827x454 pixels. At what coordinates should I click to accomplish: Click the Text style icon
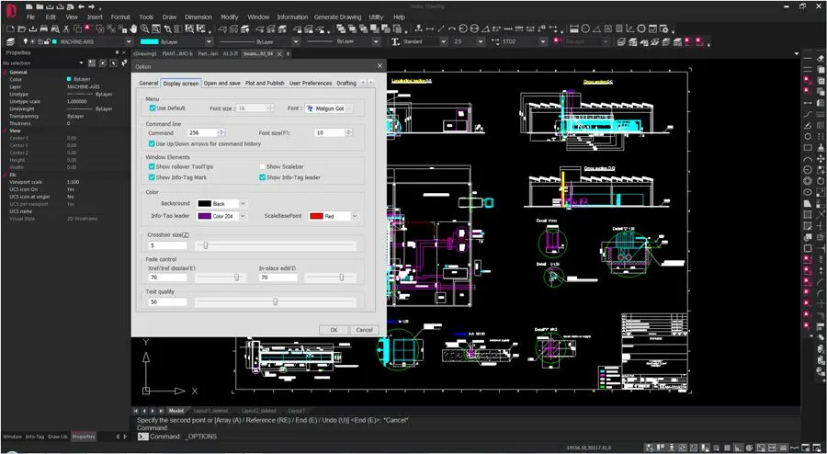396,41
